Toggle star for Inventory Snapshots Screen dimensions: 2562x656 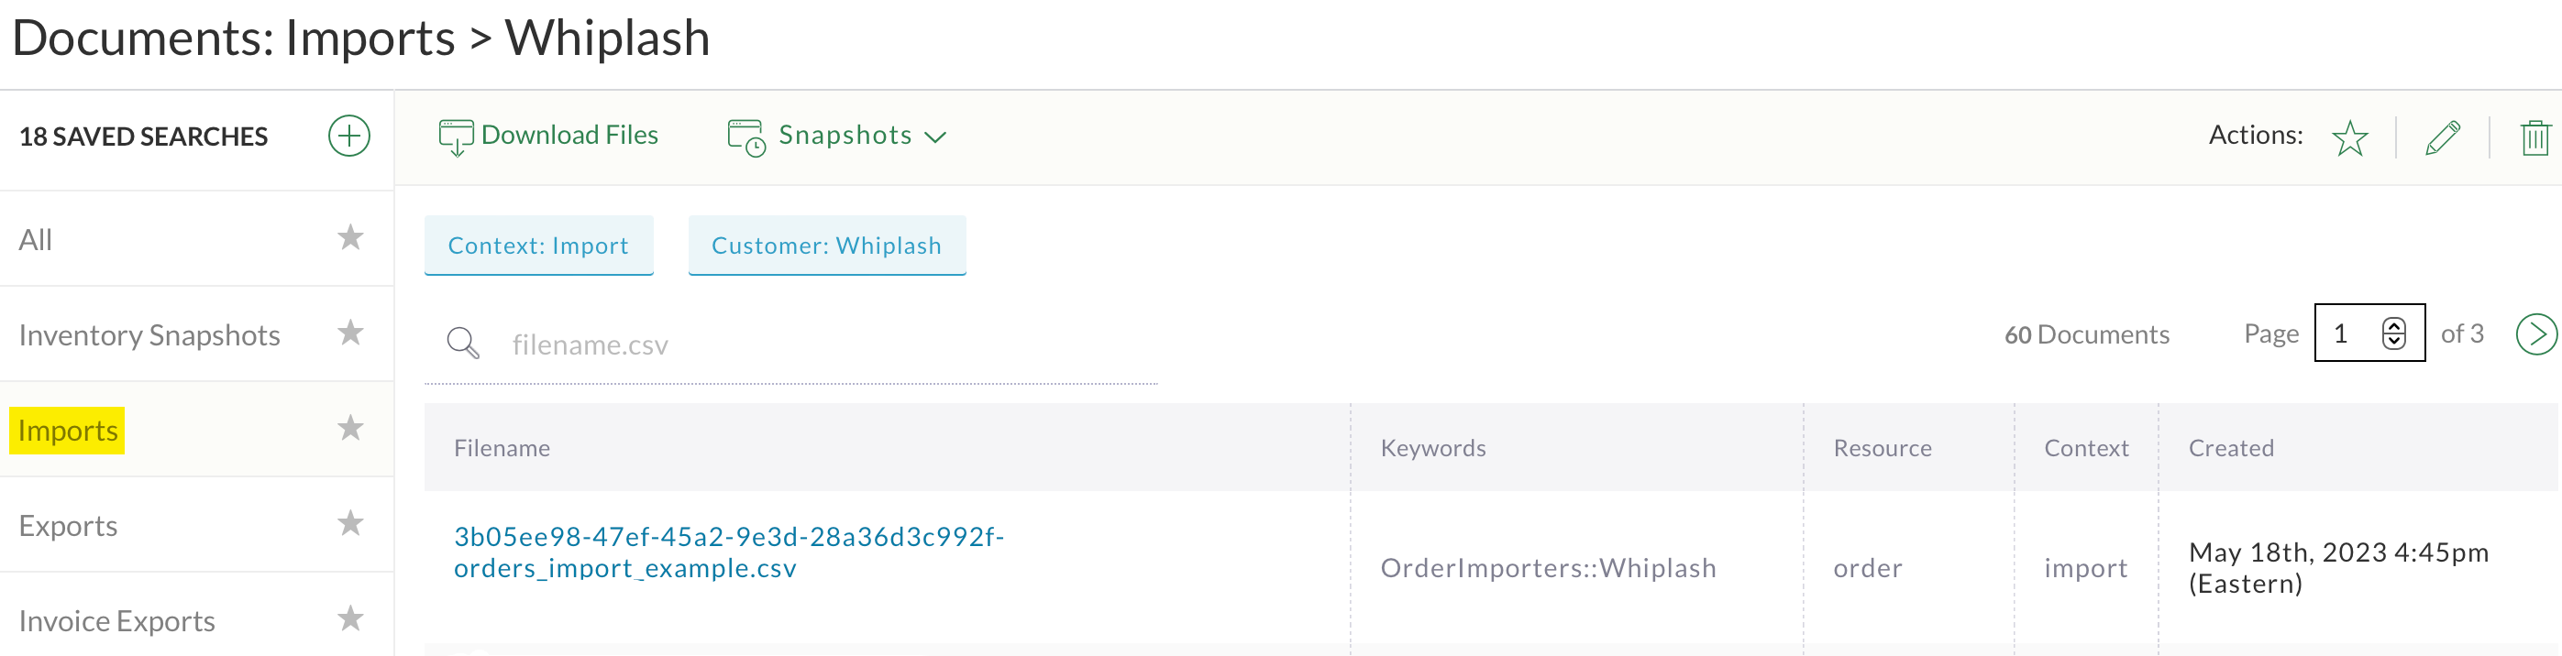coord(350,333)
